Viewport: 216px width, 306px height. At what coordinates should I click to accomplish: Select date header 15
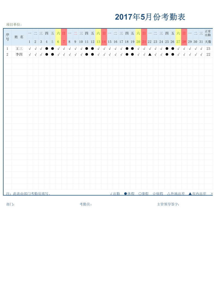point(110,42)
